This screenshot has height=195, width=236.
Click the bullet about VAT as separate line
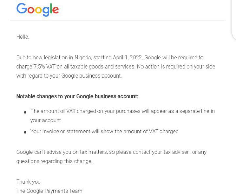point(122,115)
